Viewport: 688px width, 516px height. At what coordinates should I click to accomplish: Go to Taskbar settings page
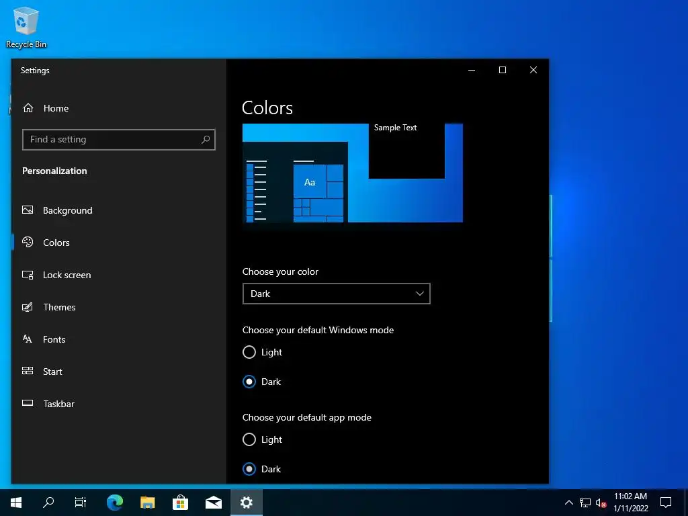click(x=118, y=404)
